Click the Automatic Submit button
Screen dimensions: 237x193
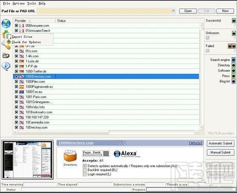(x=221, y=143)
